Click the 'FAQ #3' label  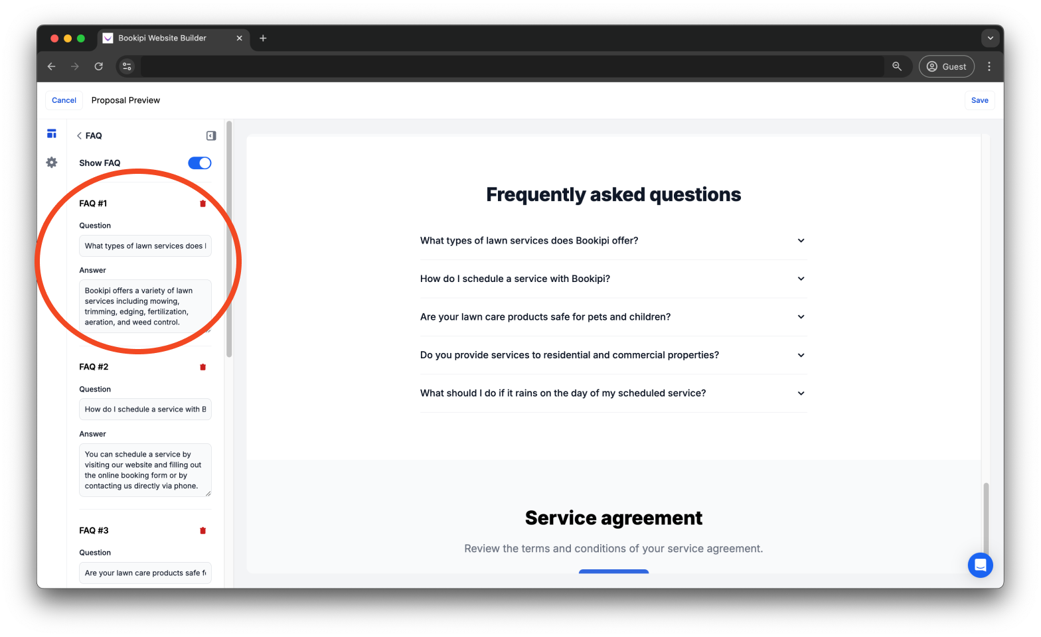click(94, 531)
